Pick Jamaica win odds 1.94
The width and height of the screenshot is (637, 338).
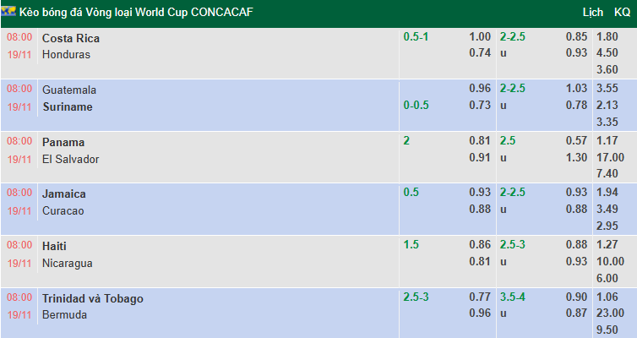tap(607, 193)
